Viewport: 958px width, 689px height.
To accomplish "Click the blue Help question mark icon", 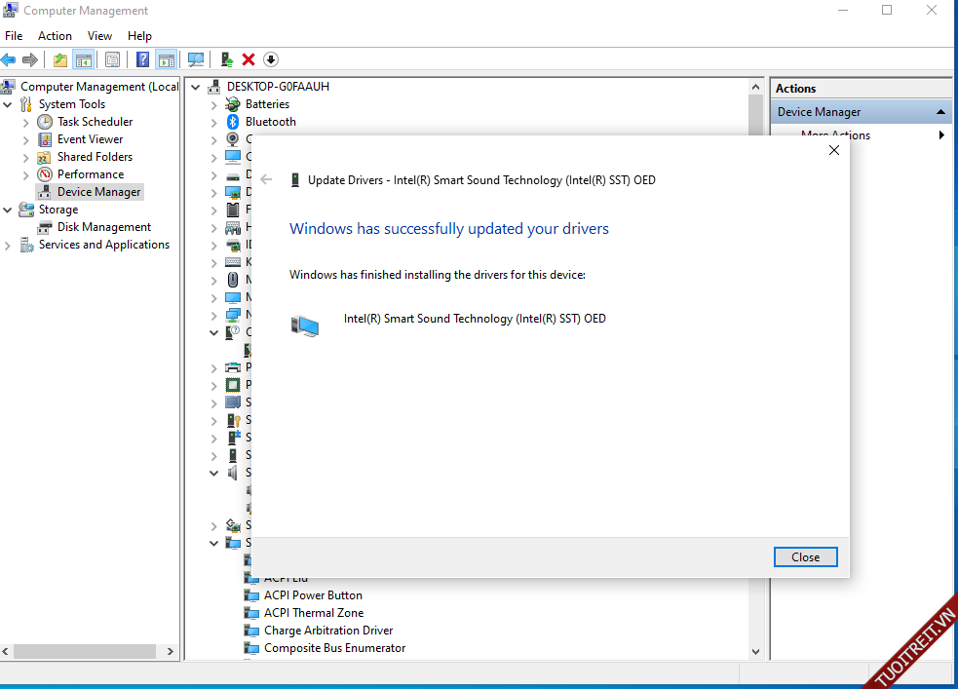I will coord(143,59).
